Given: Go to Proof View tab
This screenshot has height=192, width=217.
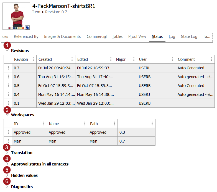Looking at the screenshot, I should pos(137,36).
